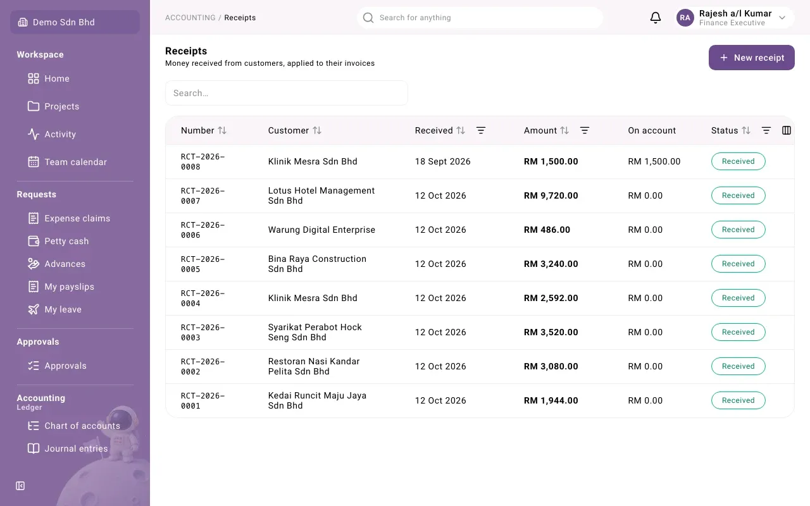The width and height of the screenshot is (810, 506).
Task: Filter the Status column
Action: coord(766,130)
